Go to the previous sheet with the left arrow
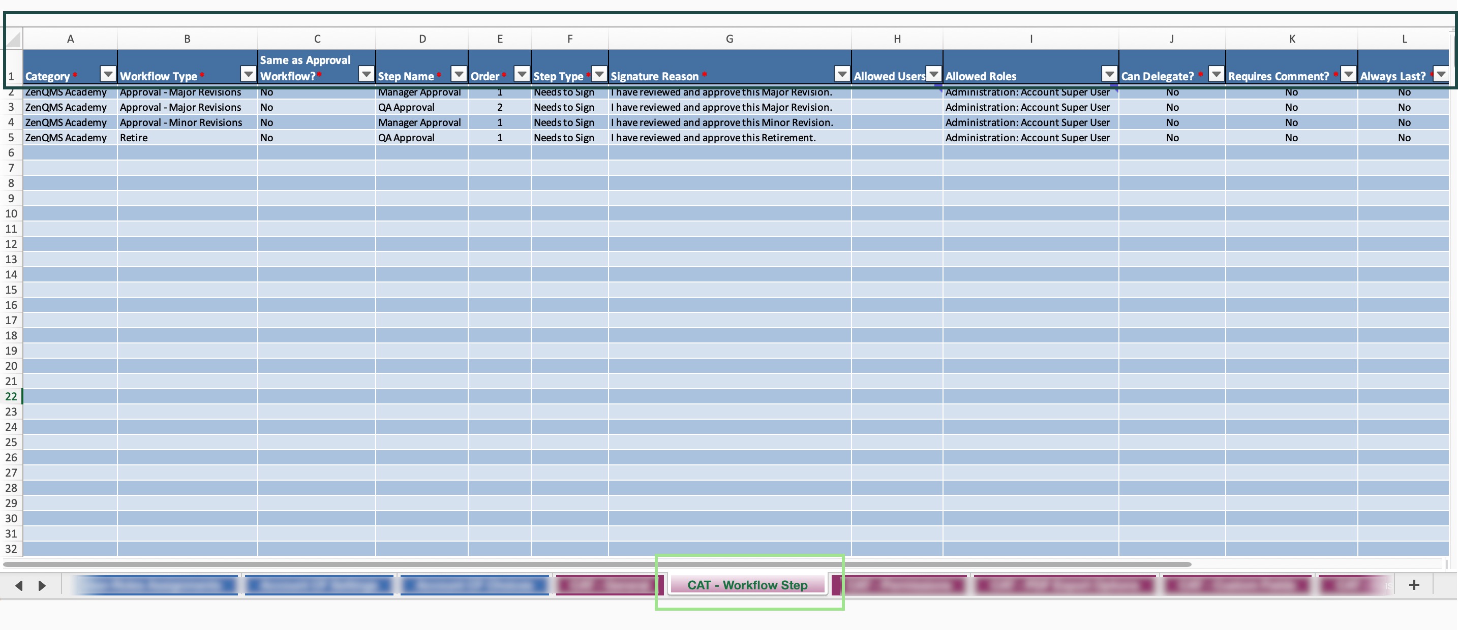 coord(19,585)
